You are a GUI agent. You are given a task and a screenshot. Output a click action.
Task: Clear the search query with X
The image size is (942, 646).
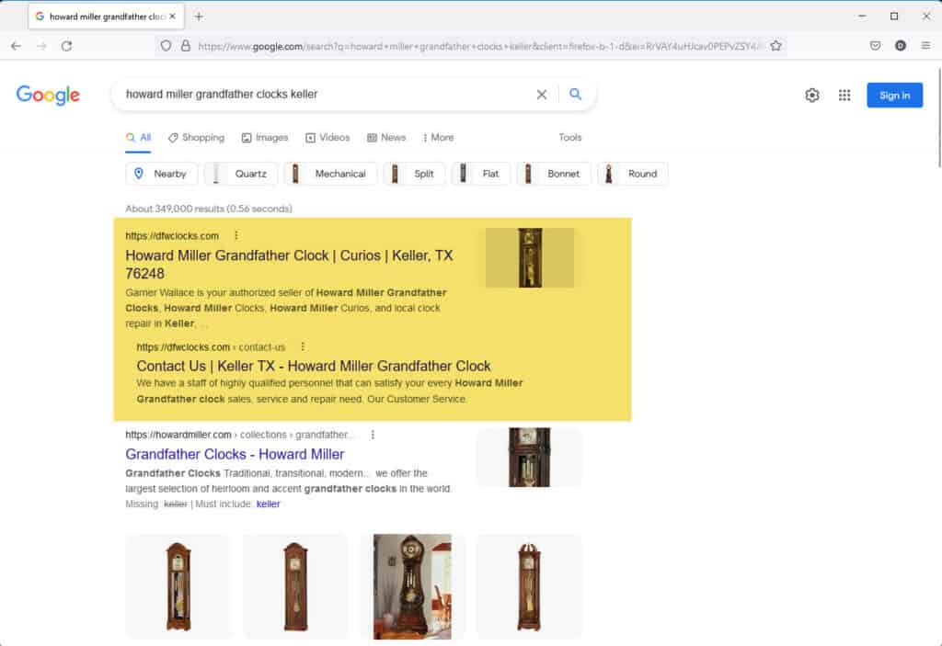[x=541, y=95]
